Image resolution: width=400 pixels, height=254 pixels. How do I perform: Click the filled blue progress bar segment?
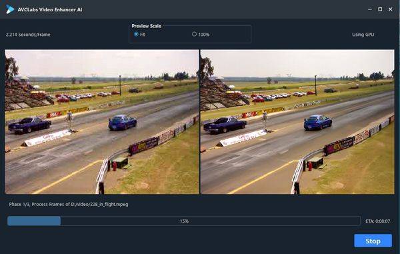34,221
